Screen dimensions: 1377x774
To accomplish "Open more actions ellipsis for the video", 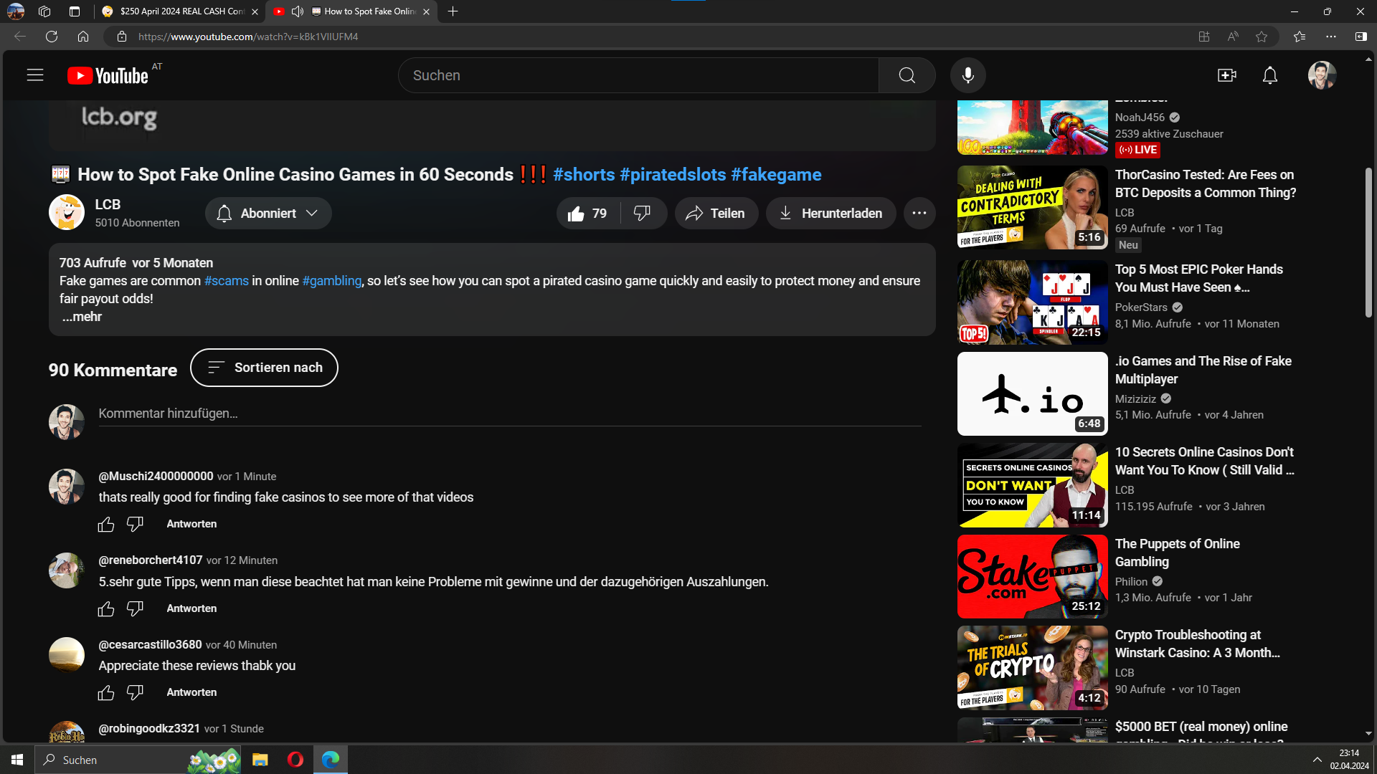I will (919, 214).
